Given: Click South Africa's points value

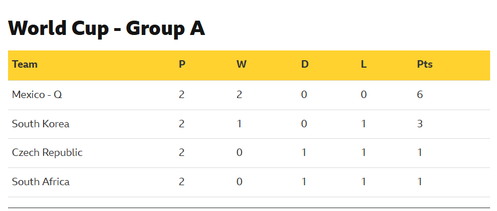Looking at the screenshot, I should [420, 182].
